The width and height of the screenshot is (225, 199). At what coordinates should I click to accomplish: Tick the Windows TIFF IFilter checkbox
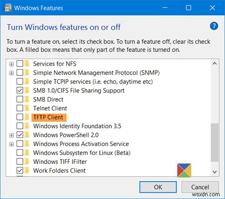pyautogui.click(x=20, y=162)
